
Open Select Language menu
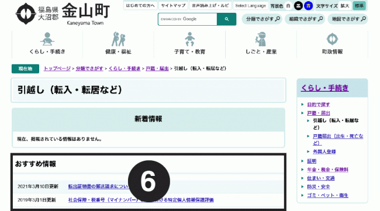(251, 6)
